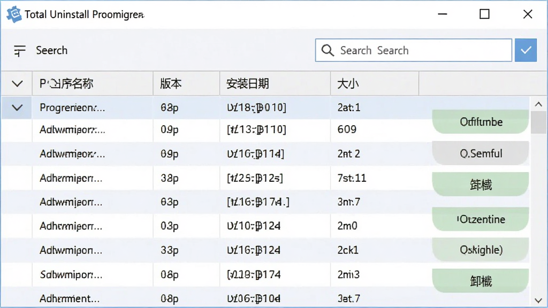The height and width of the screenshot is (308, 548).
Task: Click size value 3et.7
Action: 349,298
